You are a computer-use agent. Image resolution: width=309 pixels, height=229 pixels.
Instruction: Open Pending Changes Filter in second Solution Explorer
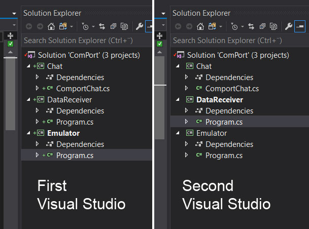234,26
